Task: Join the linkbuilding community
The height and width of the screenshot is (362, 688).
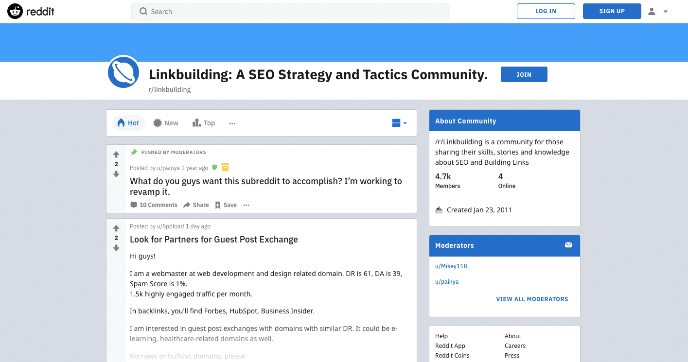Action: pyautogui.click(x=524, y=74)
